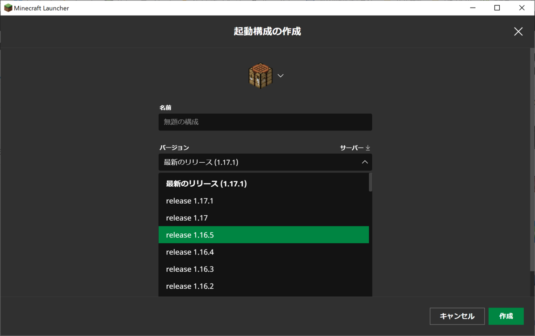Click the version list scrollbar thumb
Screen dimensions: 535x336
coord(370,182)
